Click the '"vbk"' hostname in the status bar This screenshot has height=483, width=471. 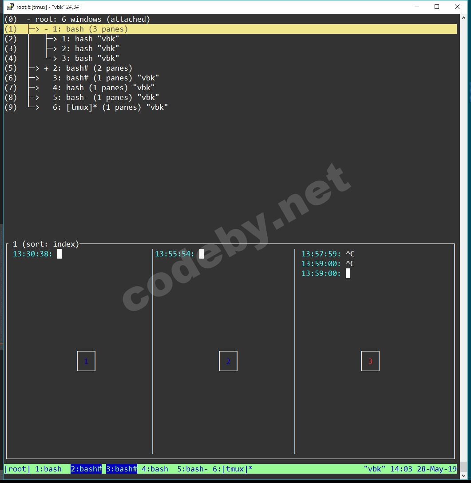374,469
